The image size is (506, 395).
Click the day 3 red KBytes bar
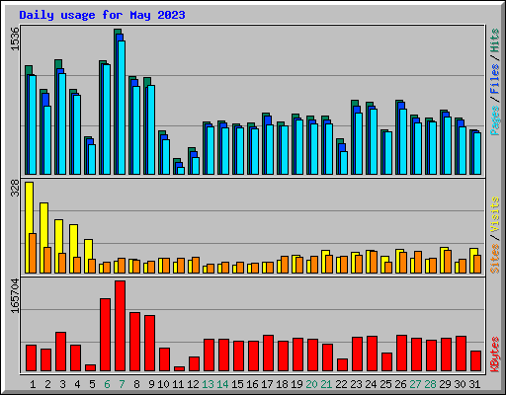pos(60,352)
